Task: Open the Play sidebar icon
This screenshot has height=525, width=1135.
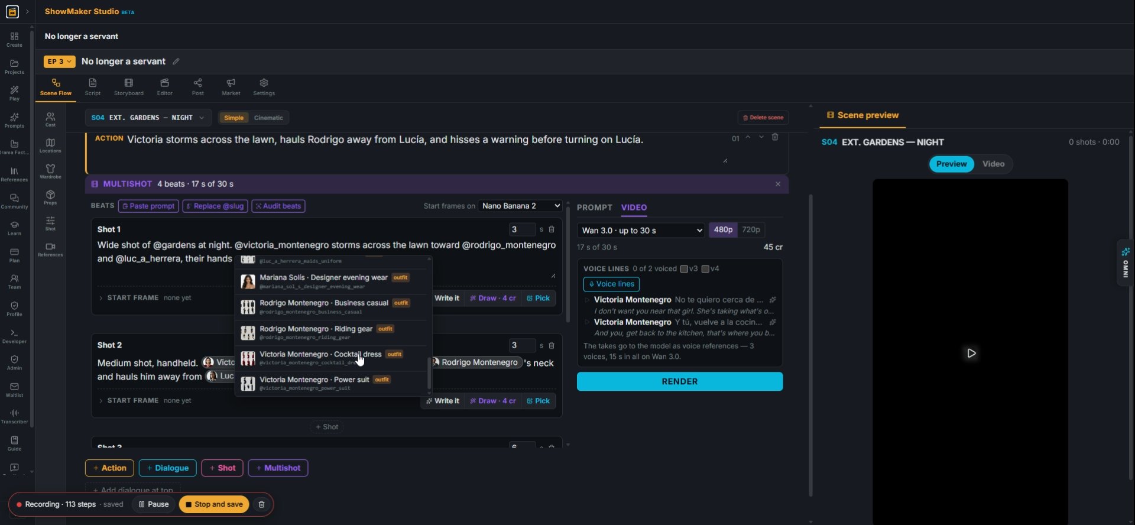Action: [x=14, y=93]
